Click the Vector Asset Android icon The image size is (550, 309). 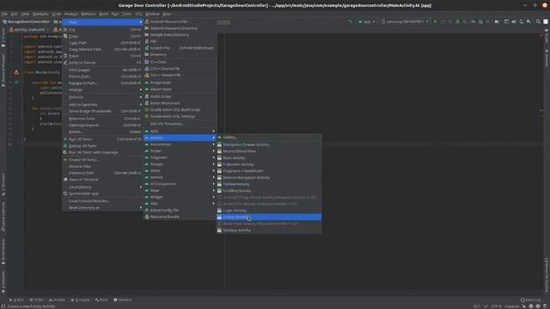tap(147, 89)
